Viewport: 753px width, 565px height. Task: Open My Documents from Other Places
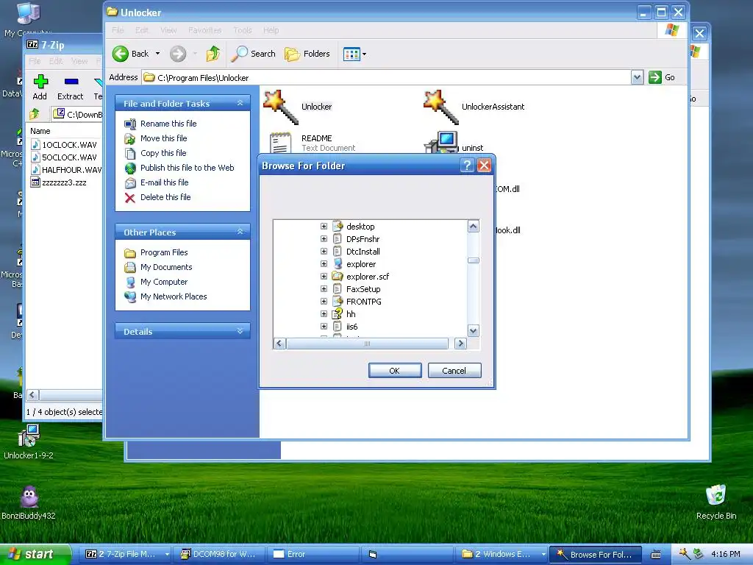[166, 267]
